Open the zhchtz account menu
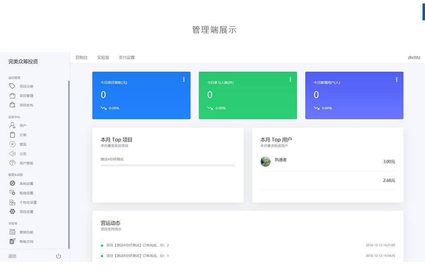This screenshot has width=425, height=271. pos(414,58)
